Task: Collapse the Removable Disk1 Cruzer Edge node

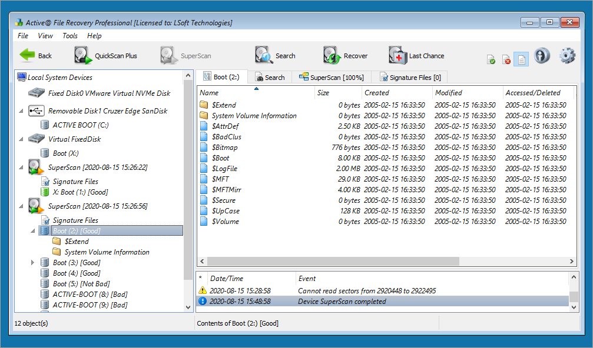Action: [x=21, y=111]
